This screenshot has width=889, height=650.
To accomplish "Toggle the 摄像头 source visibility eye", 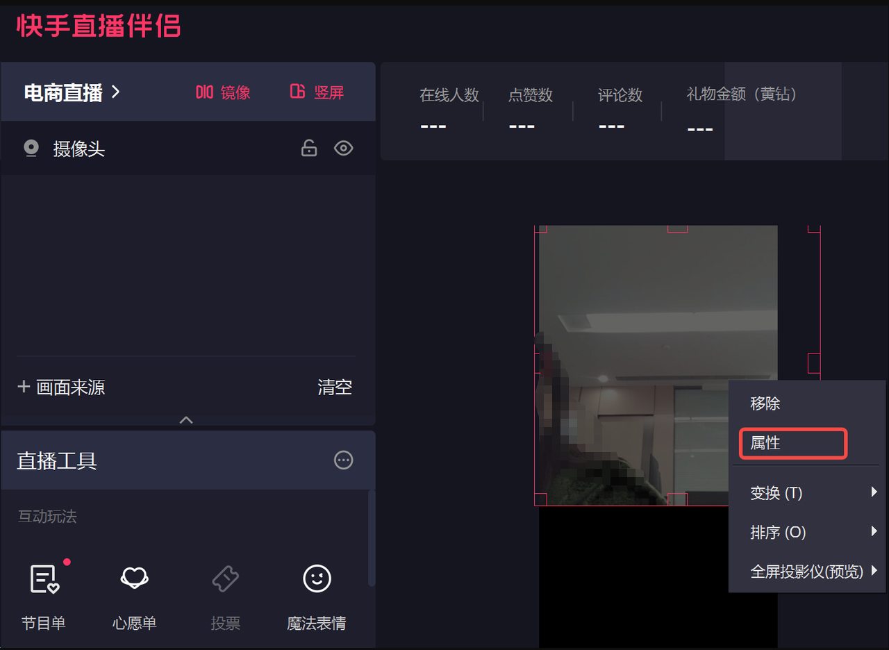I will (343, 149).
